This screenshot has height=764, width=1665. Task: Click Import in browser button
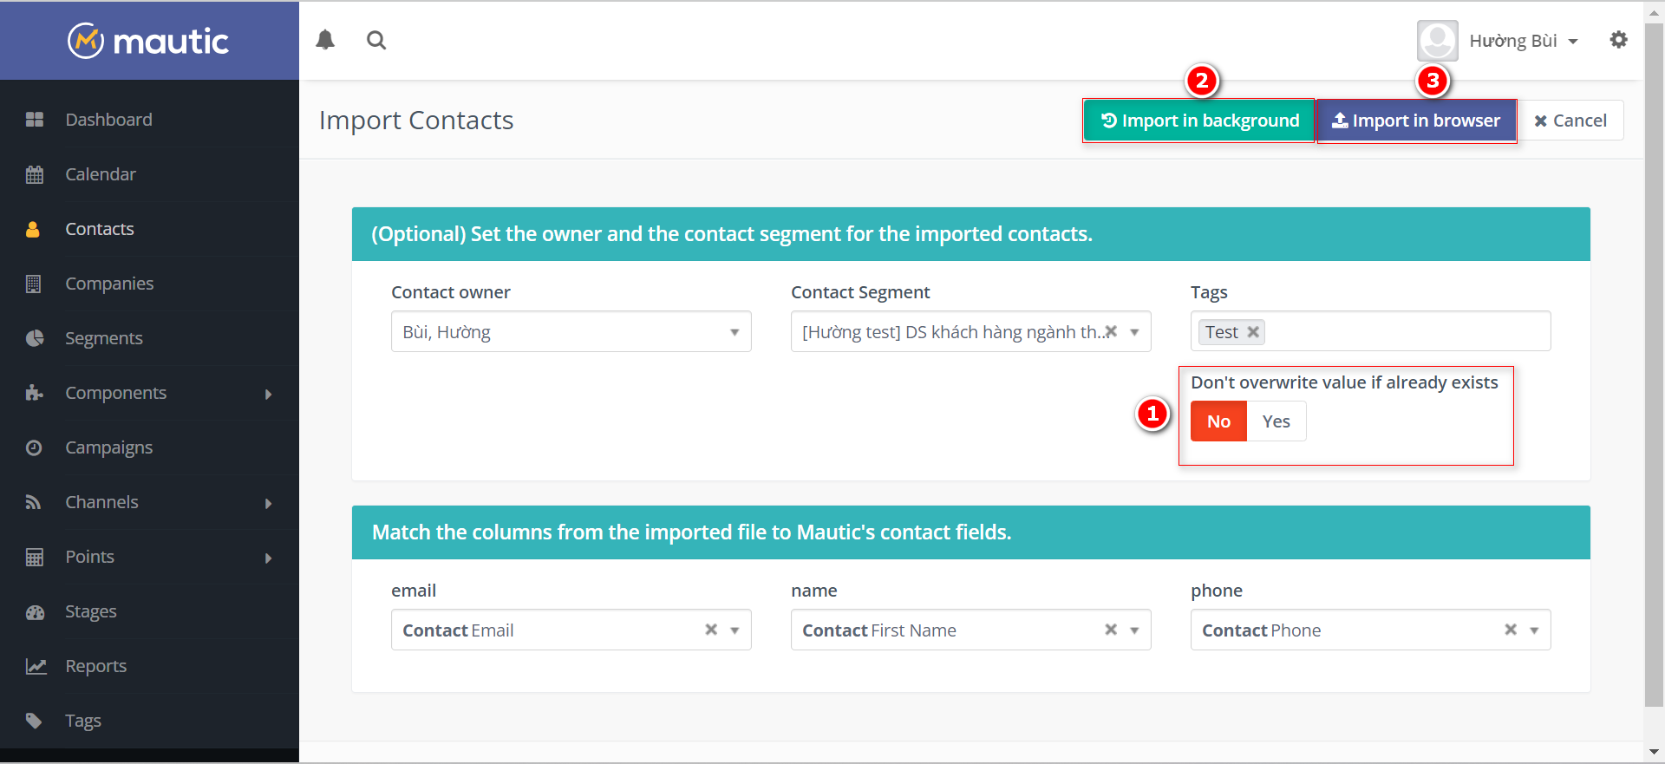(x=1416, y=121)
